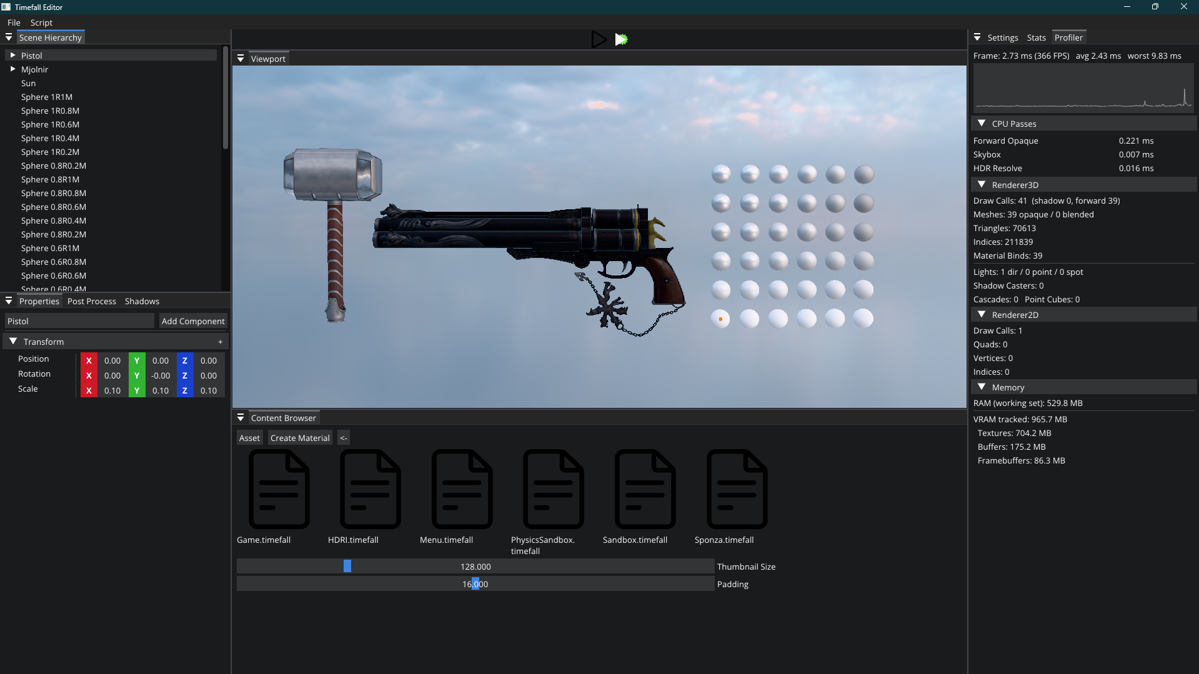Click the Create Material button
1199x674 pixels.
pos(300,438)
